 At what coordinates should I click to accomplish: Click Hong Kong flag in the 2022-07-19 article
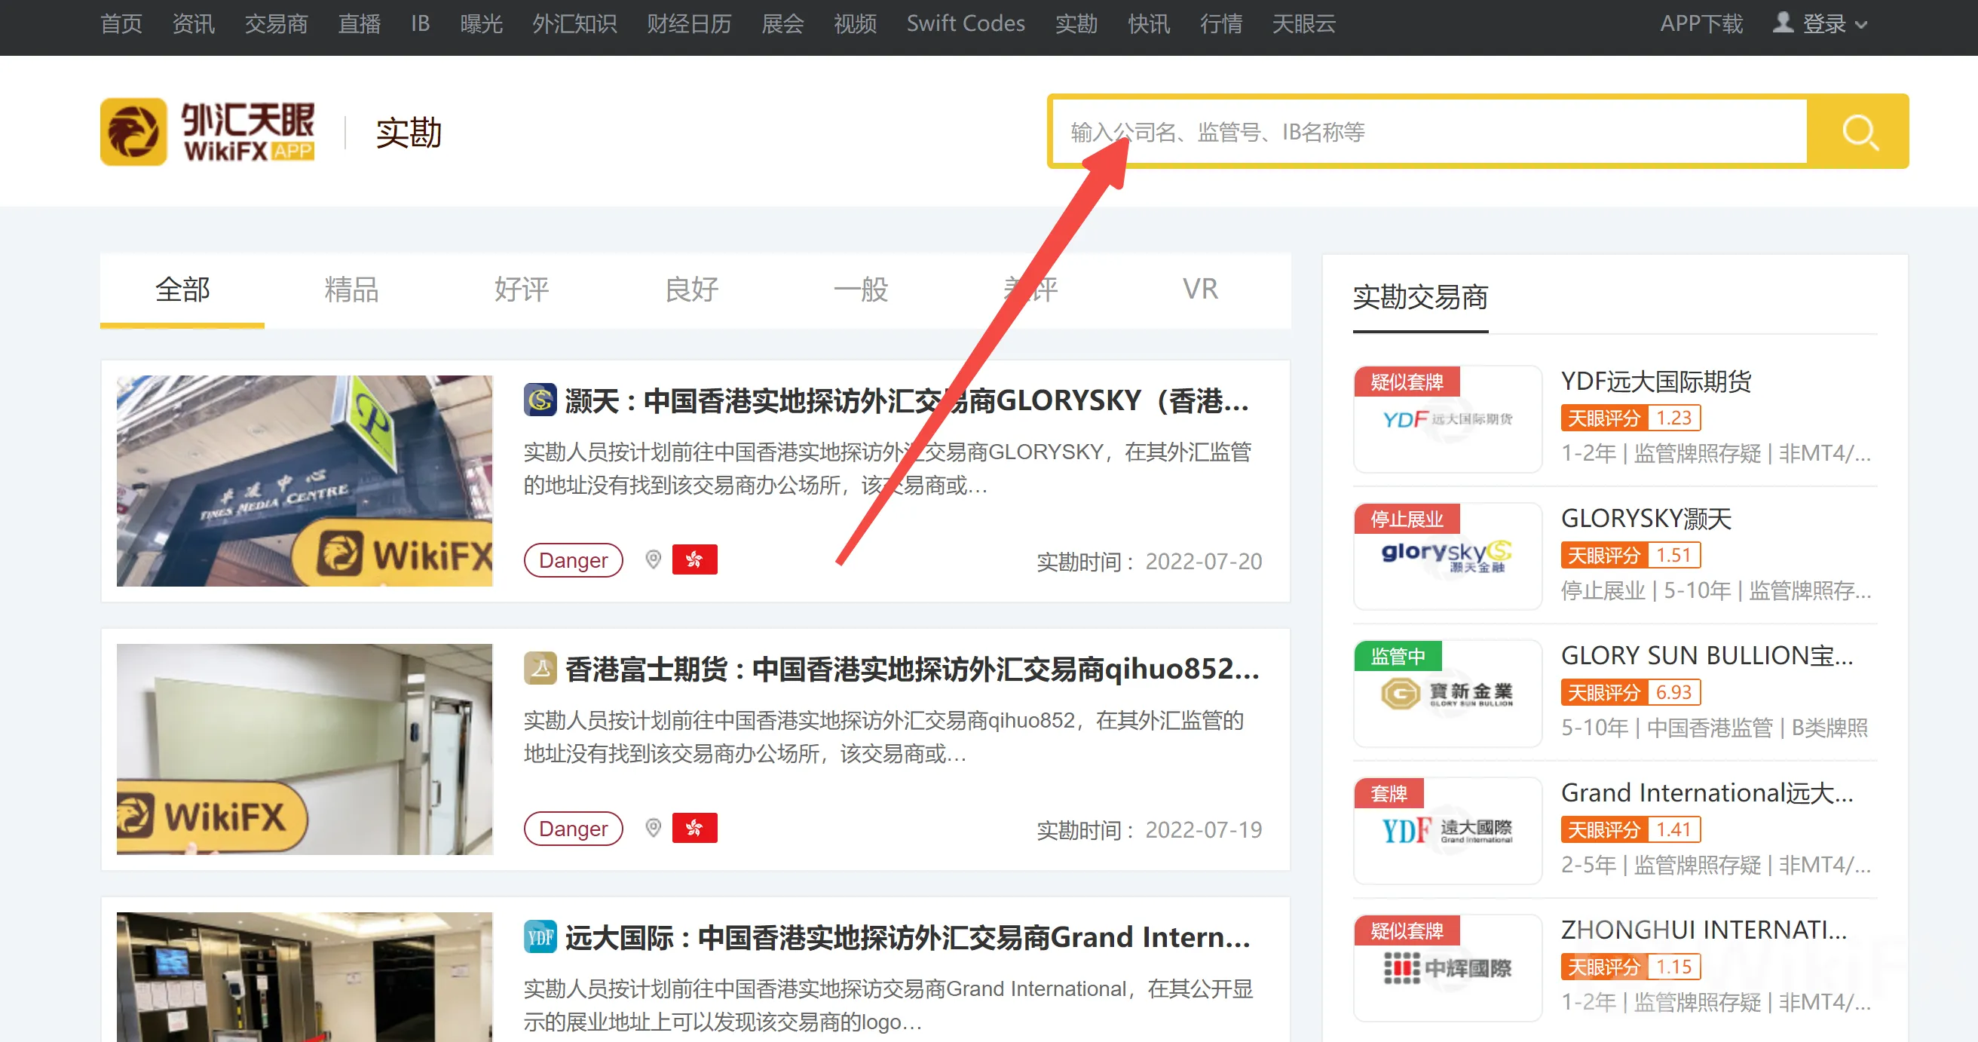tap(695, 828)
